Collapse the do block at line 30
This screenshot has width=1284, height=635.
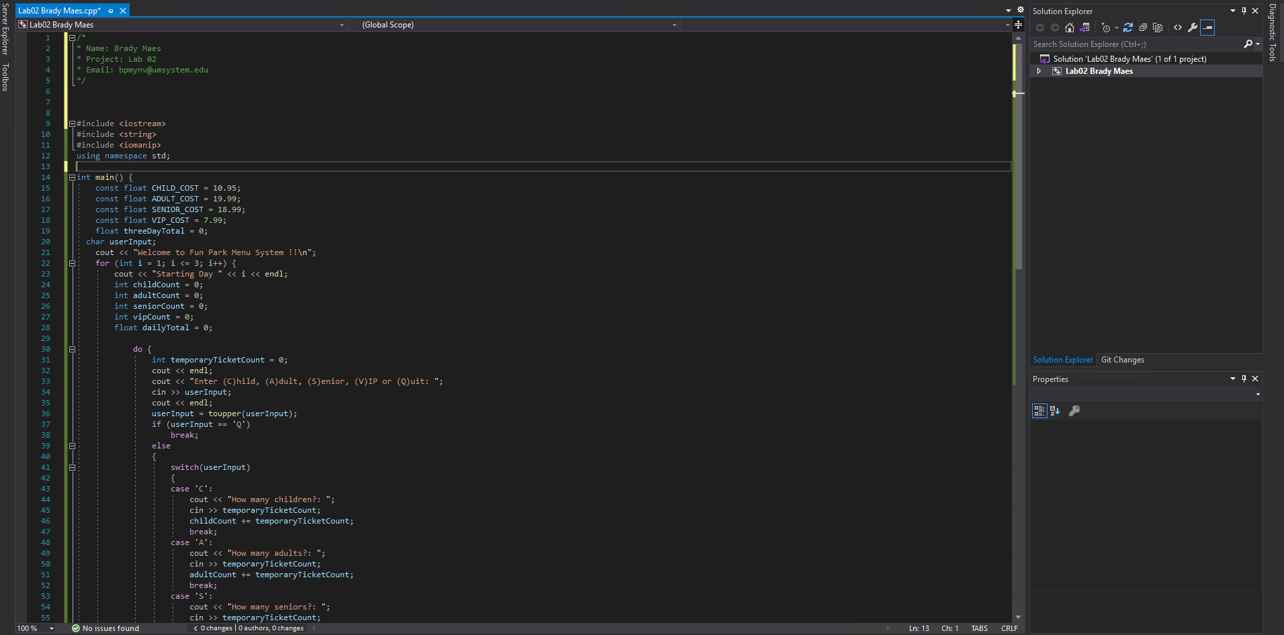click(72, 349)
